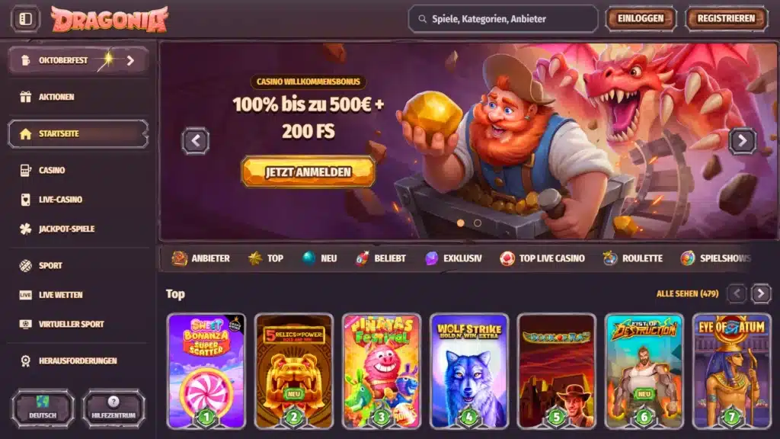Screen dimensions: 780x439
Task: Collapse the sidebar with the panel icon
Action: point(25,19)
